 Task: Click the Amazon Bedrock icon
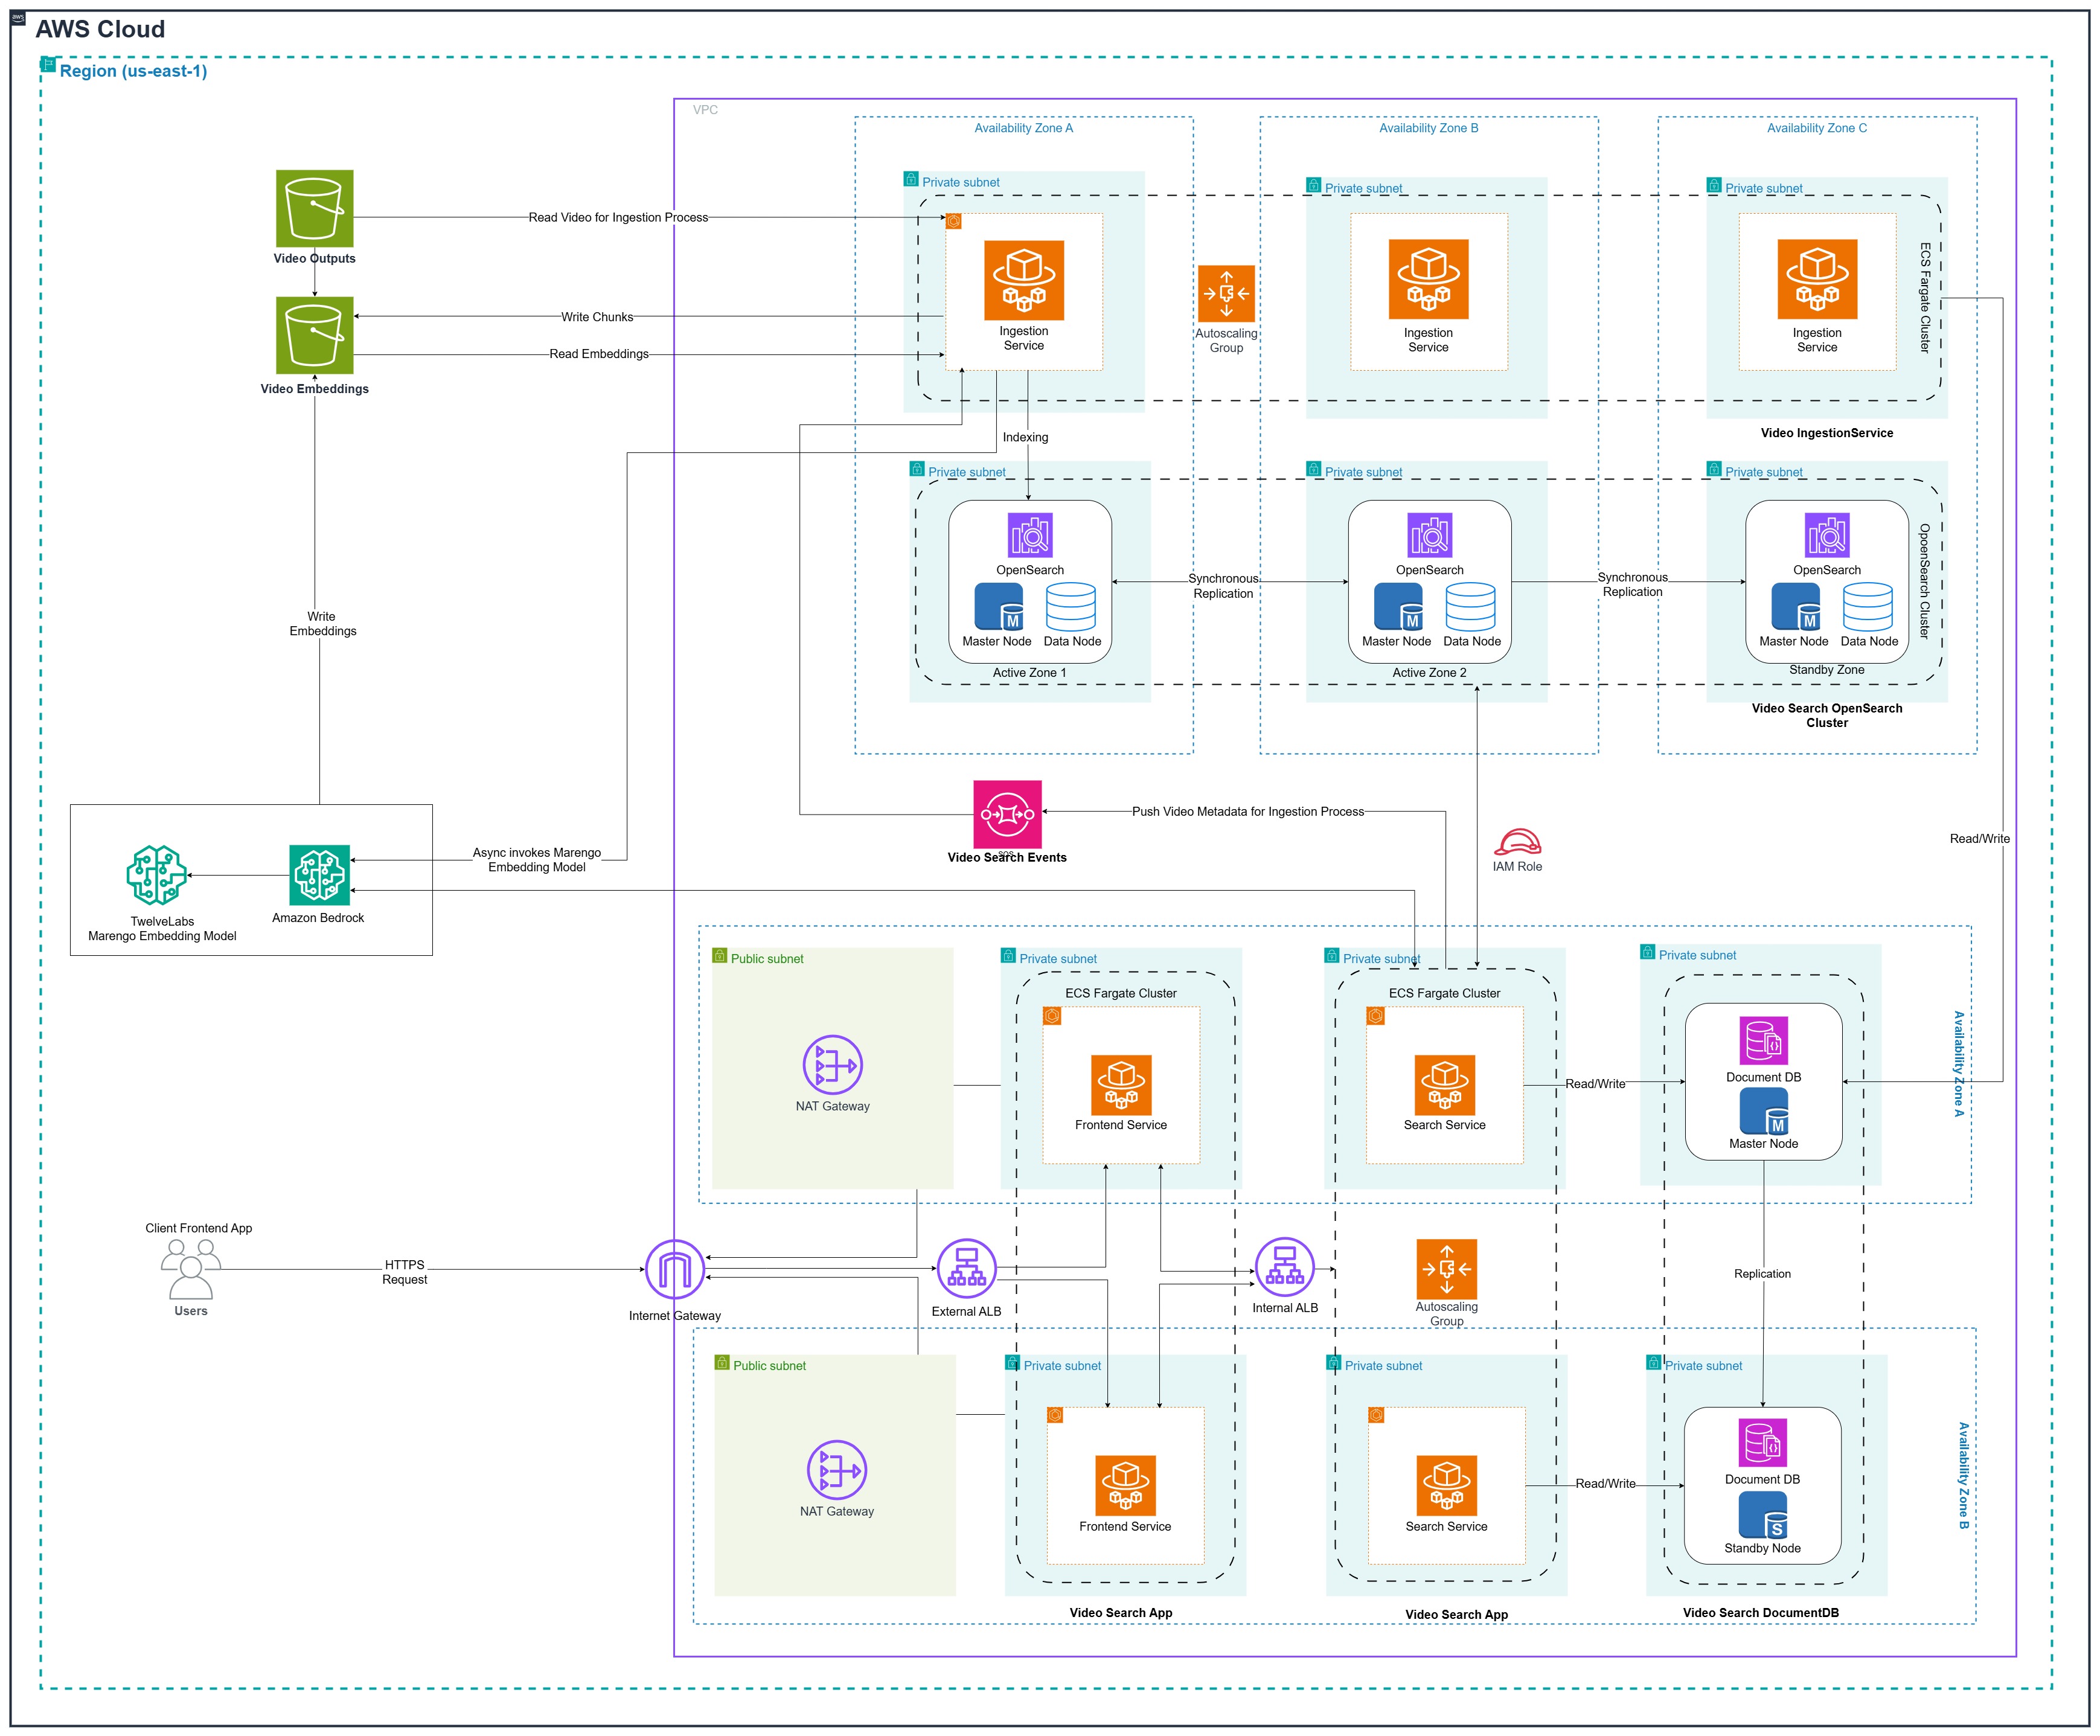(x=320, y=875)
